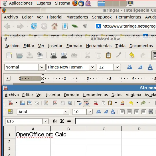156x156 pixels.
Task: Toggle italic in AbiWord
Action: tap(140, 67)
